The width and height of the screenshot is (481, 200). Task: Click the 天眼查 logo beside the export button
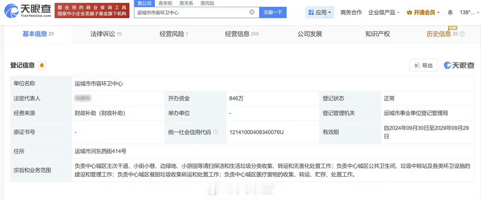(459, 65)
